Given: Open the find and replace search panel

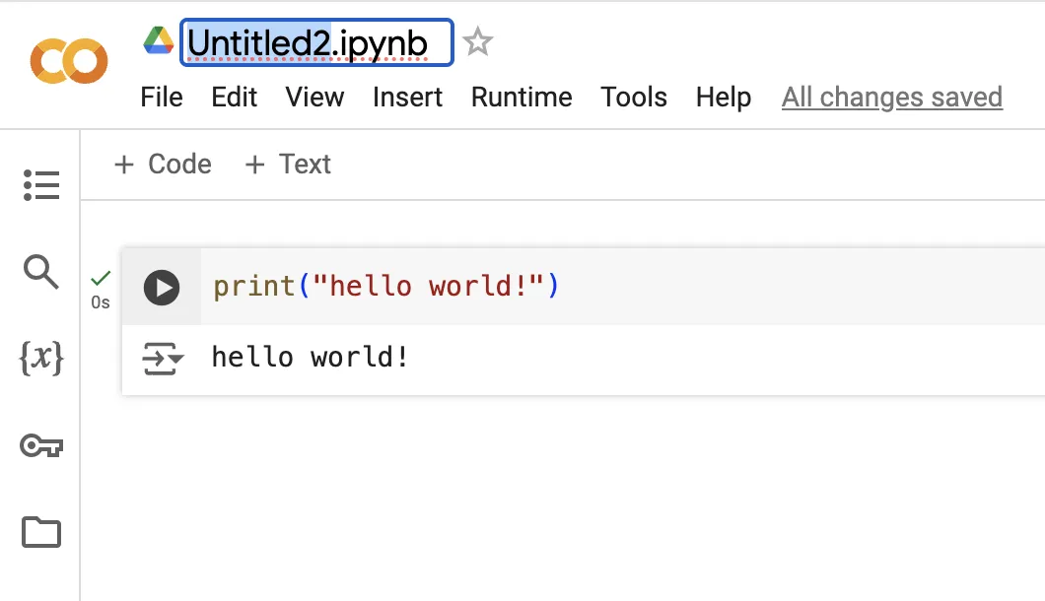Looking at the screenshot, I should (x=41, y=270).
